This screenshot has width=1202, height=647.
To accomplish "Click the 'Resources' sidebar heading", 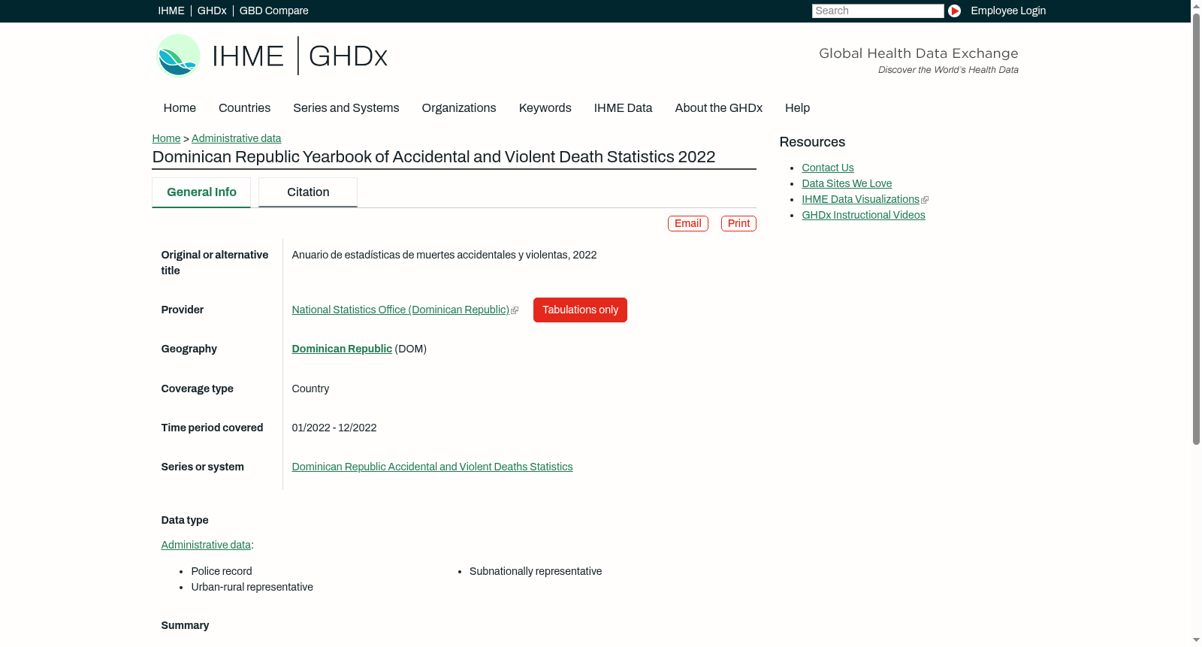I will [x=812, y=142].
